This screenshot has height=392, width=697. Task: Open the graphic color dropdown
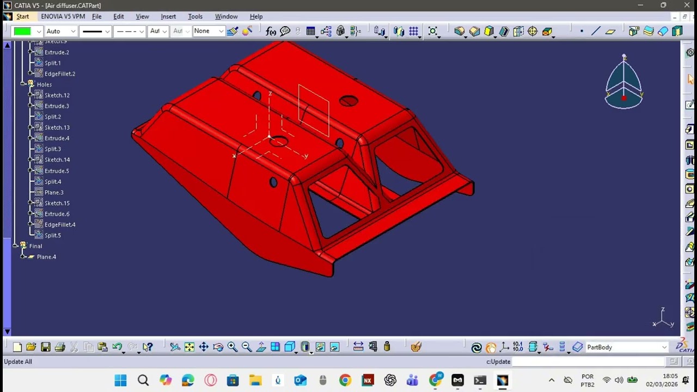click(x=39, y=31)
